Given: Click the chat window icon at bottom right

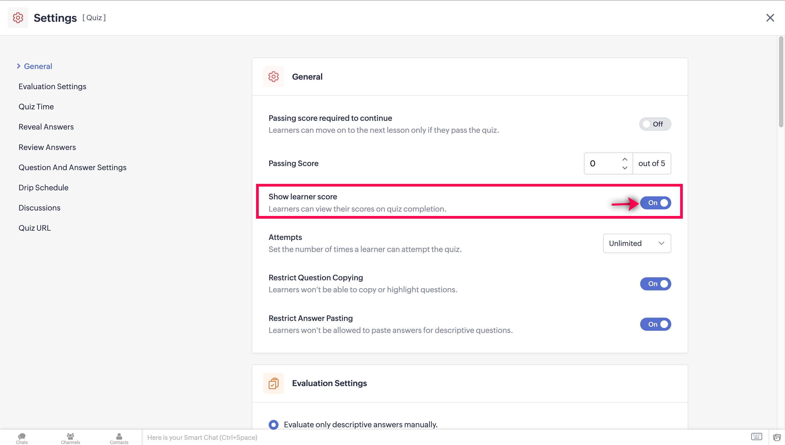Looking at the screenshot, I should click(777, 437).
